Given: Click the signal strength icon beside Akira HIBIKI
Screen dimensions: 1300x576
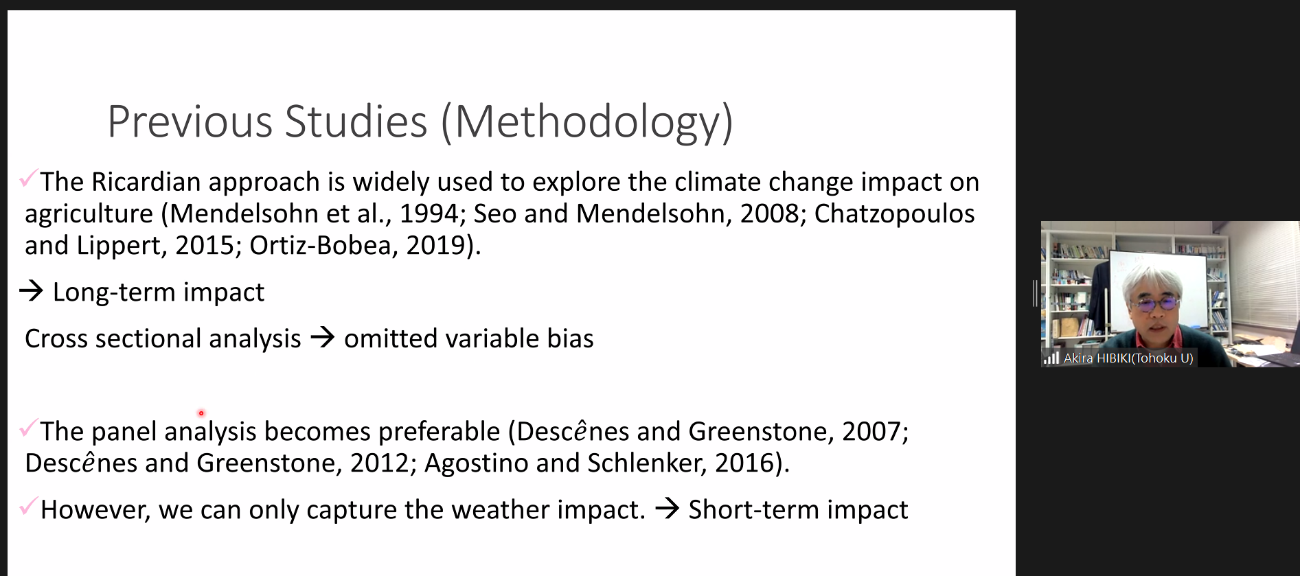Looking at the screenshot, I should [1051, 358].
